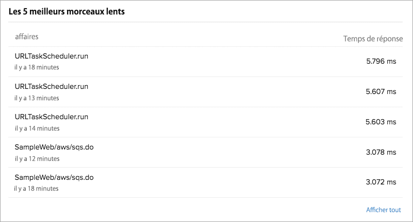Click the 'Temps de réponse' column header
This screenshot has width=413, height=222.
tap(373, 39)
